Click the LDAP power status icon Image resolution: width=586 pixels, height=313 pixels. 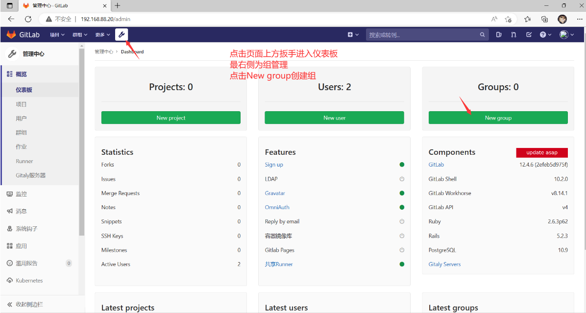[x=402, y=179]
